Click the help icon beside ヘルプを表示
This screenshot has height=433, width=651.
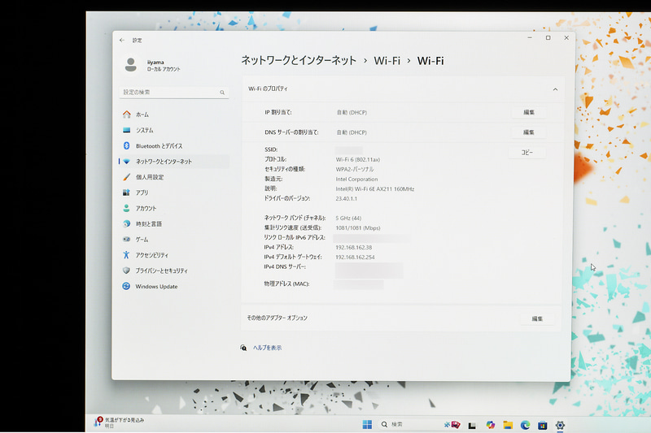point(243,348)
